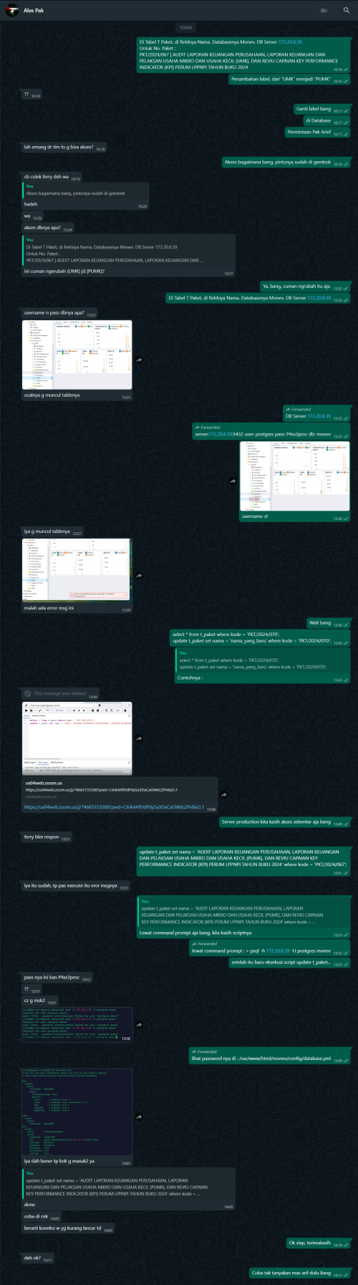358x1285 pixels.
Task: Jump to quoted message above 'hadeh'
Action: click(x=85, y=191)
